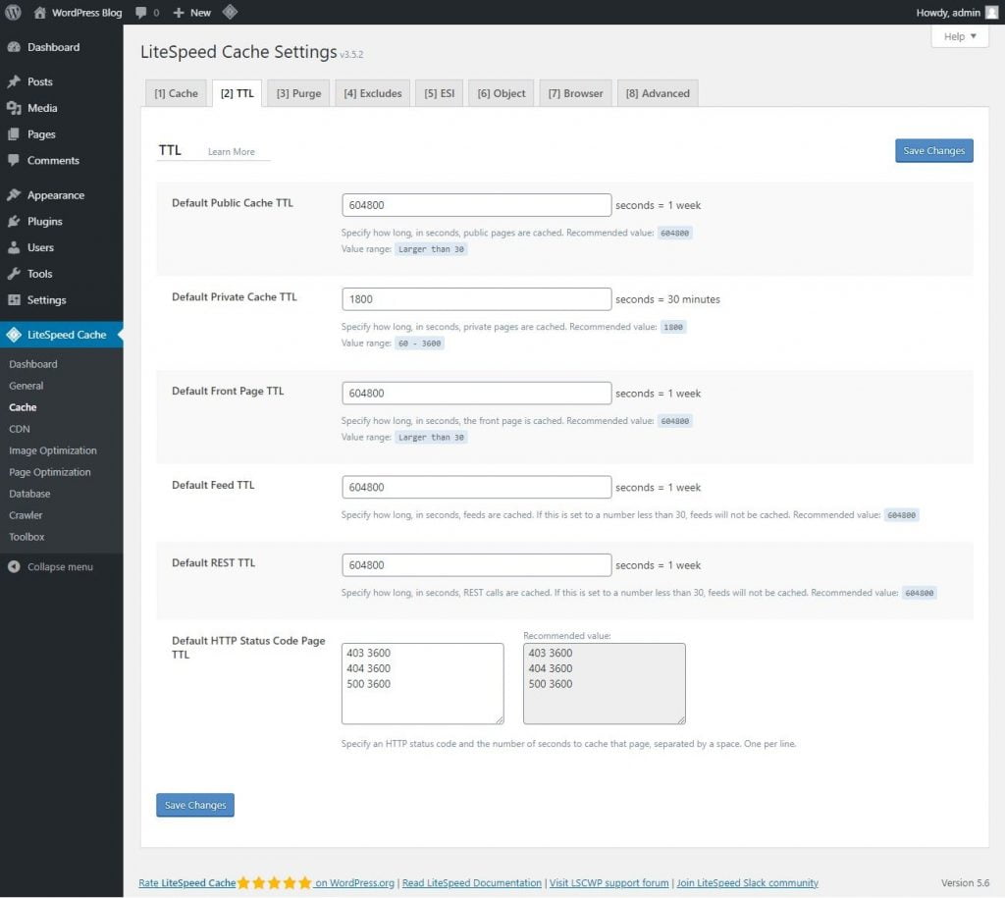Image resolution: width=1005 pixels, height=898 pixels.
Task: Click the plus New icon
Action: [179, 12]
